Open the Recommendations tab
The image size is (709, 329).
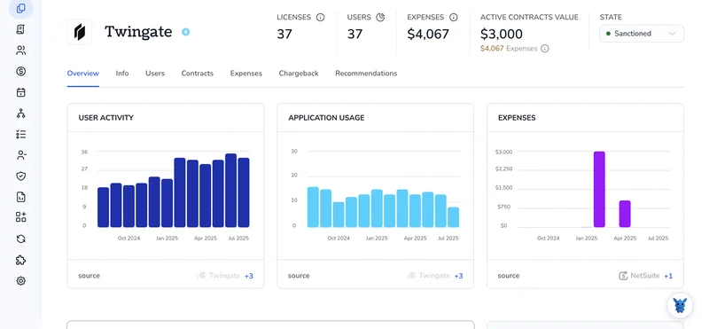click(366, 74)
